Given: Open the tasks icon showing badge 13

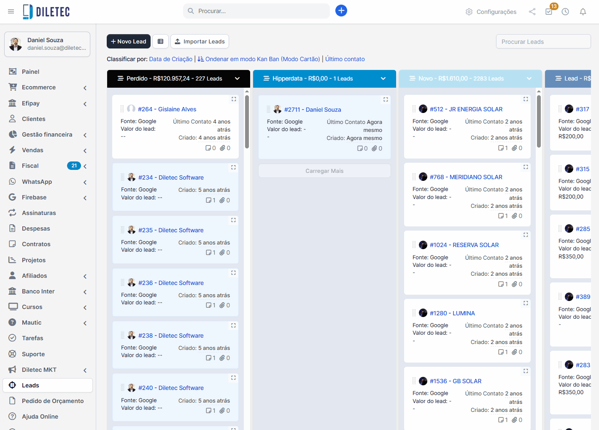Looking at the screenshot, I should (x=549, y=13).
